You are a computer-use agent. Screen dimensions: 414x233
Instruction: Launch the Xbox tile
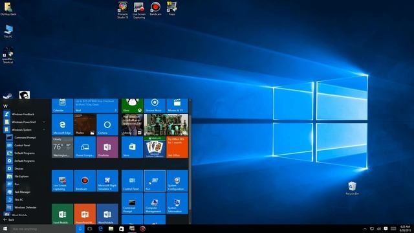click(x=132, y=105)
